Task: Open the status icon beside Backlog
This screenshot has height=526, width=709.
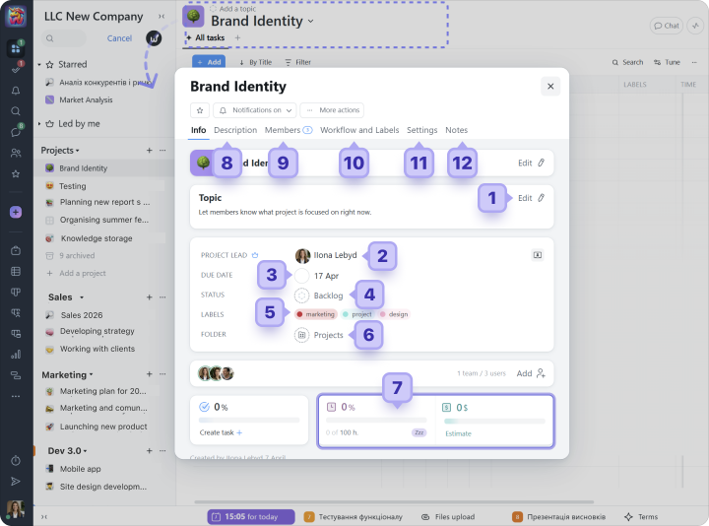Action: point(301,295)
